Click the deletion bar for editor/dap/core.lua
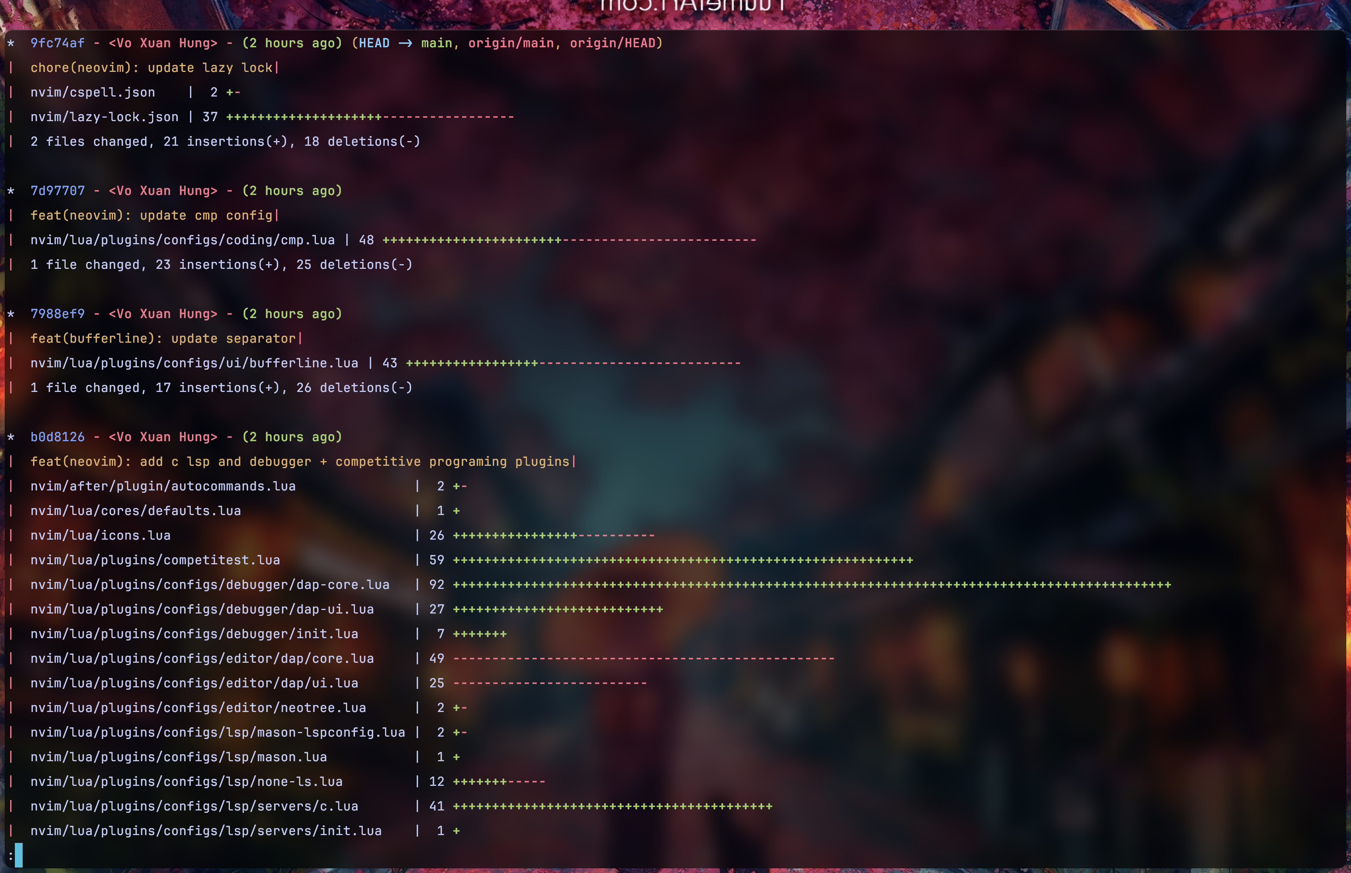The height and width of the screenshot is (873, 1351). tap(643, 658)
